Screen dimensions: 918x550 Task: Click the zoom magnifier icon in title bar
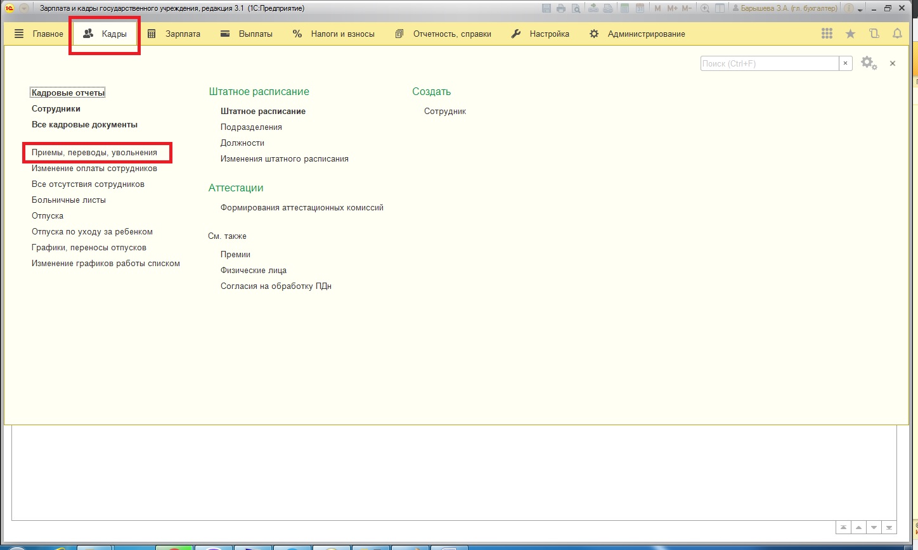(x=704, y=8)
